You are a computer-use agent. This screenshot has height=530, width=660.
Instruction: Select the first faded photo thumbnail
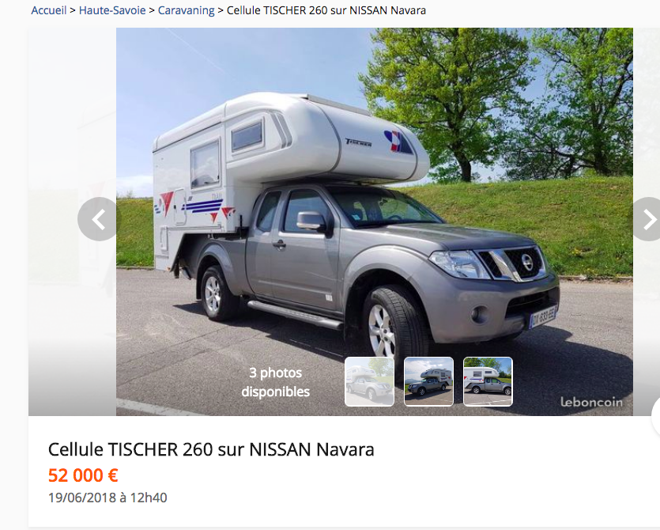[369, 382]
